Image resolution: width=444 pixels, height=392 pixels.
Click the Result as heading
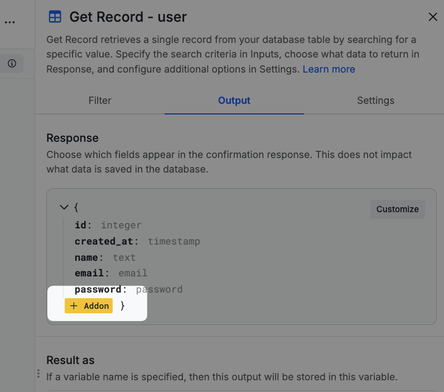70,360
